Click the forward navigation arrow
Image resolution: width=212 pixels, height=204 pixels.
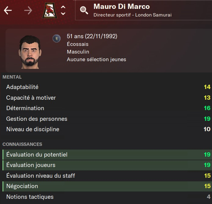pos(28,10)
